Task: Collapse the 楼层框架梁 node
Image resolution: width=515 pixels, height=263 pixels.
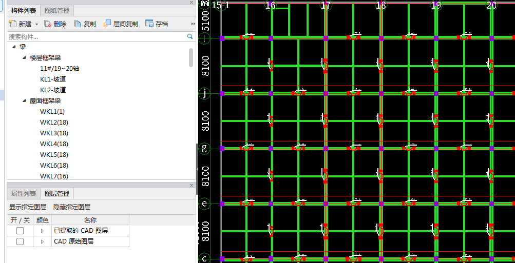Action: click(24, 58)
